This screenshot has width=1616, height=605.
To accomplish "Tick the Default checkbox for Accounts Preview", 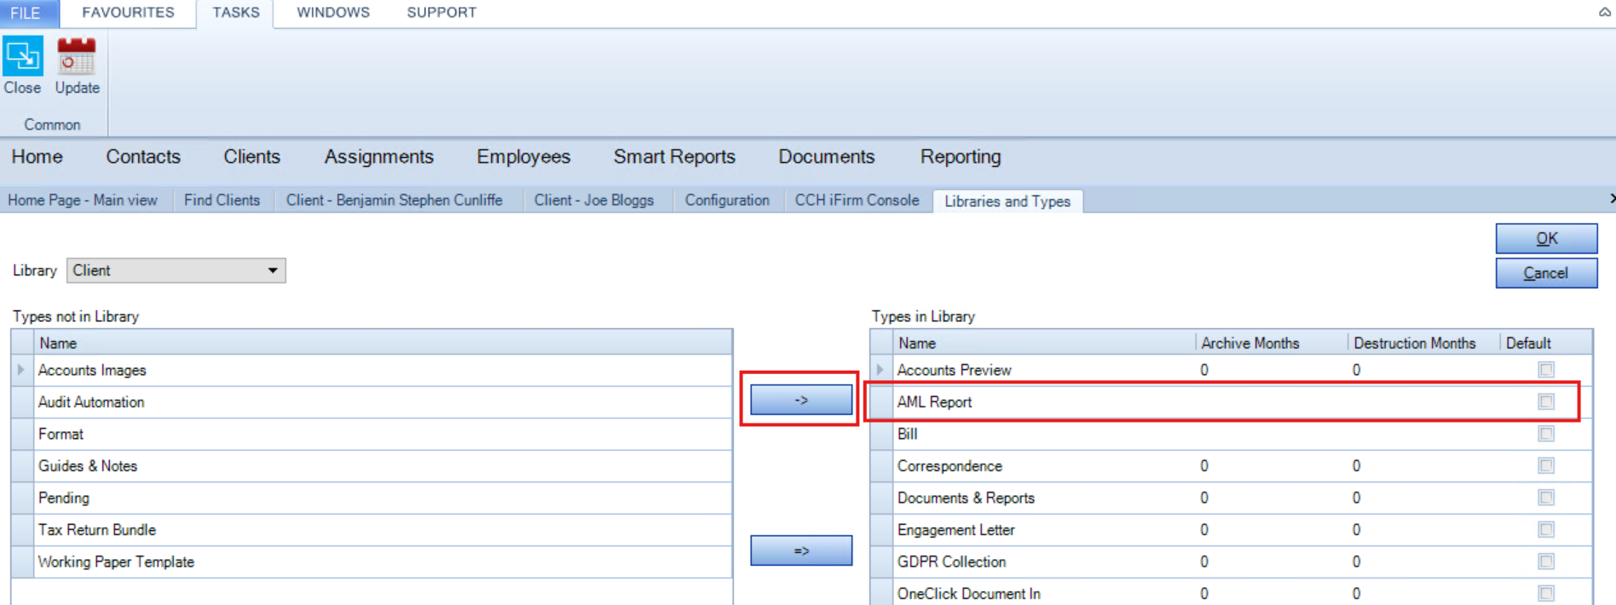I will click(x=1546, y=370).
